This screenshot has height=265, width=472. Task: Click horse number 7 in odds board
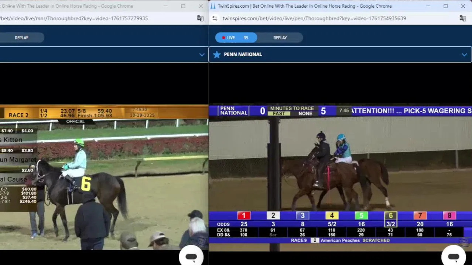420,216
